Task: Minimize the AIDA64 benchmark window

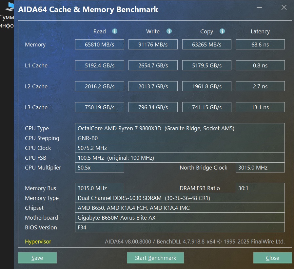Action: [x=259, y=8]
